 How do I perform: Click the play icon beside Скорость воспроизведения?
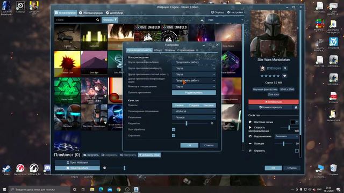[250, 128]
